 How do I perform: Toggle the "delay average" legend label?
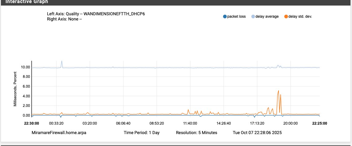[x=267, y=16]
